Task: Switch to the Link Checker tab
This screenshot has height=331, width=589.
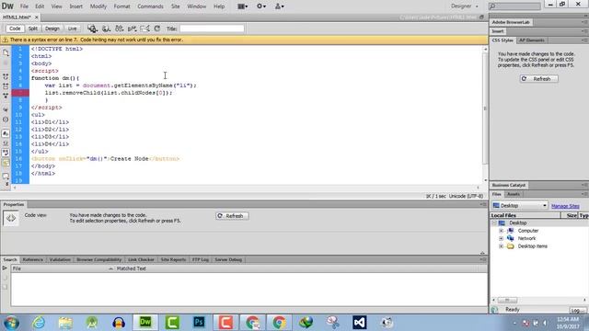Action: [x=141, y=259]
